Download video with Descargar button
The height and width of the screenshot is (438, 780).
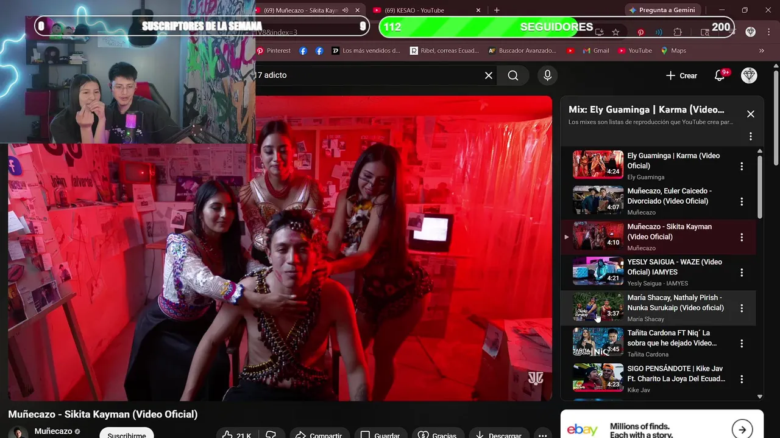coord(498,435)
